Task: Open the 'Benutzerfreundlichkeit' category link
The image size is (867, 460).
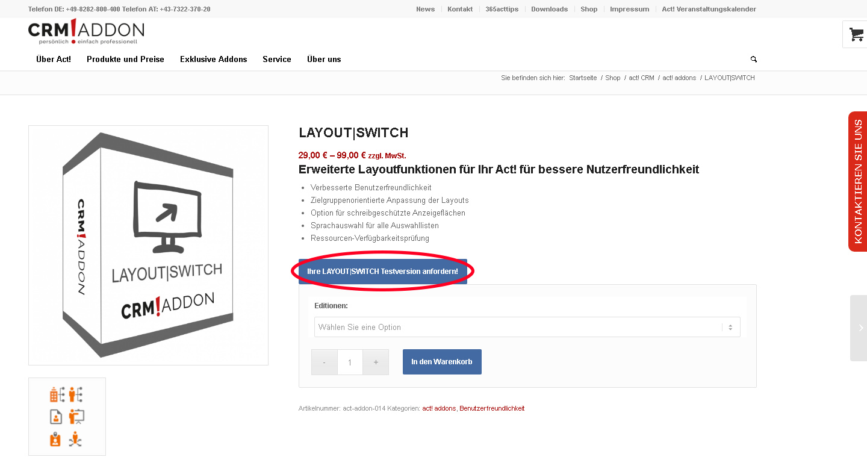Action: tap(492, 408)
